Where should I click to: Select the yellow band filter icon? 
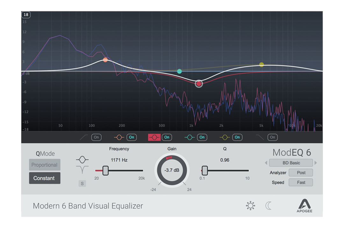[x=225, y=137]
